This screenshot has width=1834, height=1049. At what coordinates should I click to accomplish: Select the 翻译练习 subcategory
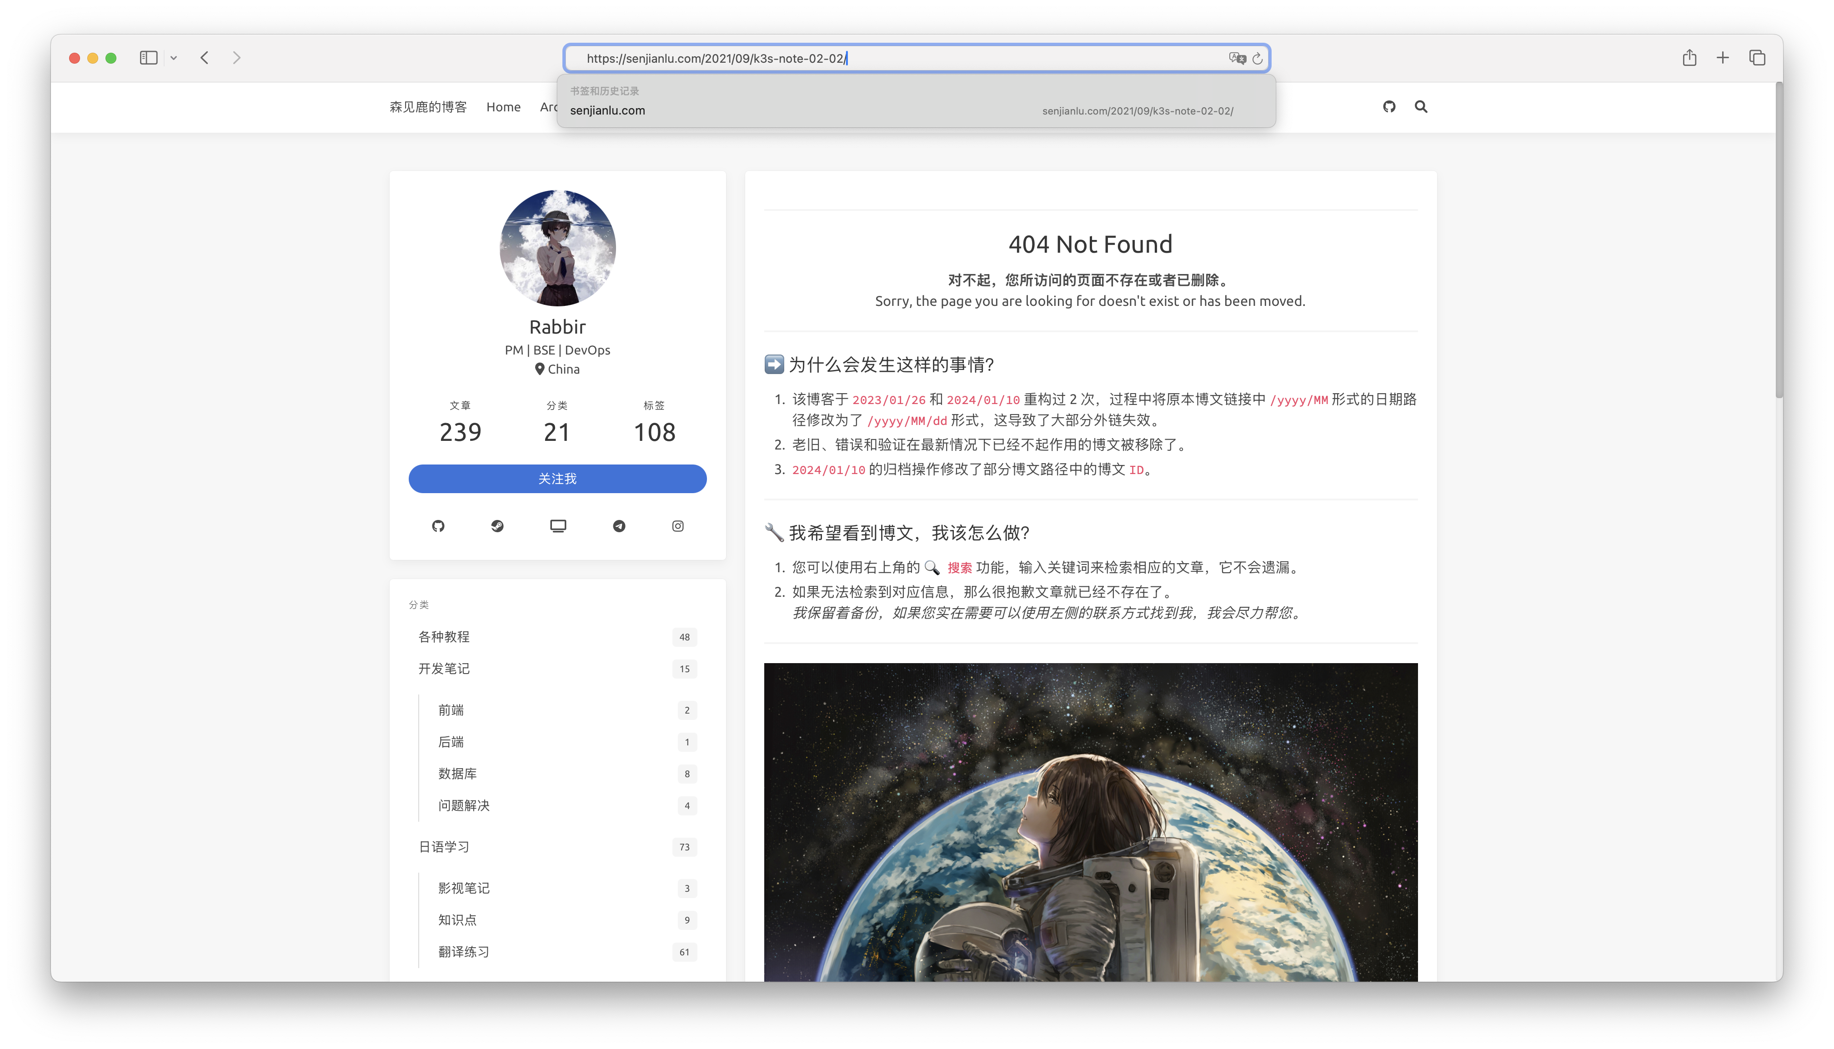click(x=567, y=952)
